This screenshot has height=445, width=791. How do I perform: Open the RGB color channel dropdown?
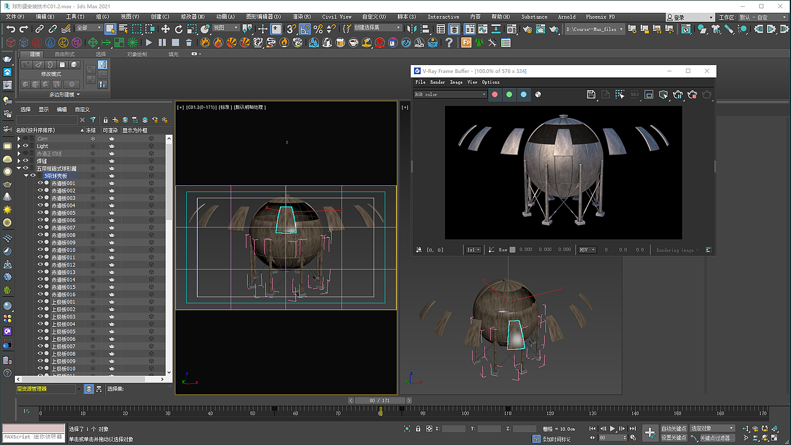point(450,95)
